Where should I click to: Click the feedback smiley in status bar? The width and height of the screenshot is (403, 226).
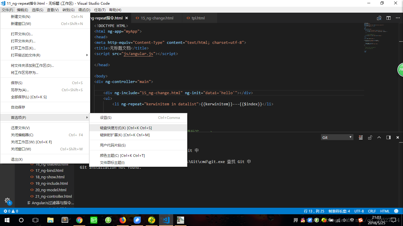tap(396, 211)
